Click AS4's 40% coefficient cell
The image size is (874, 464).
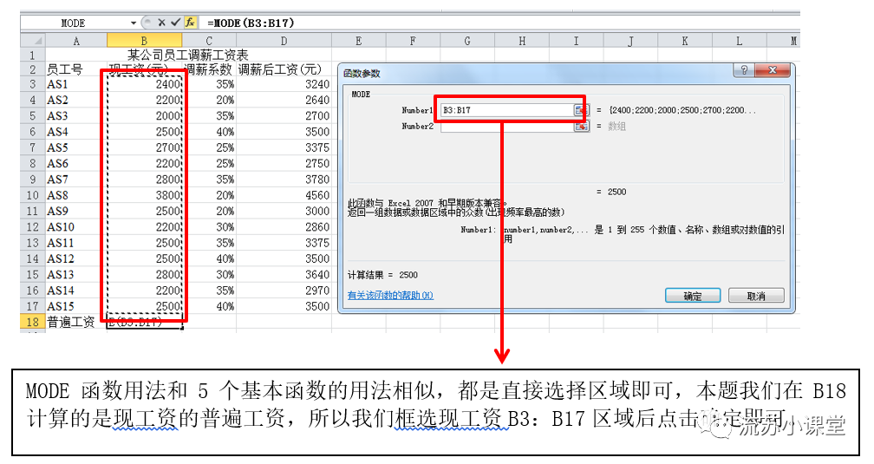[209, 132]
